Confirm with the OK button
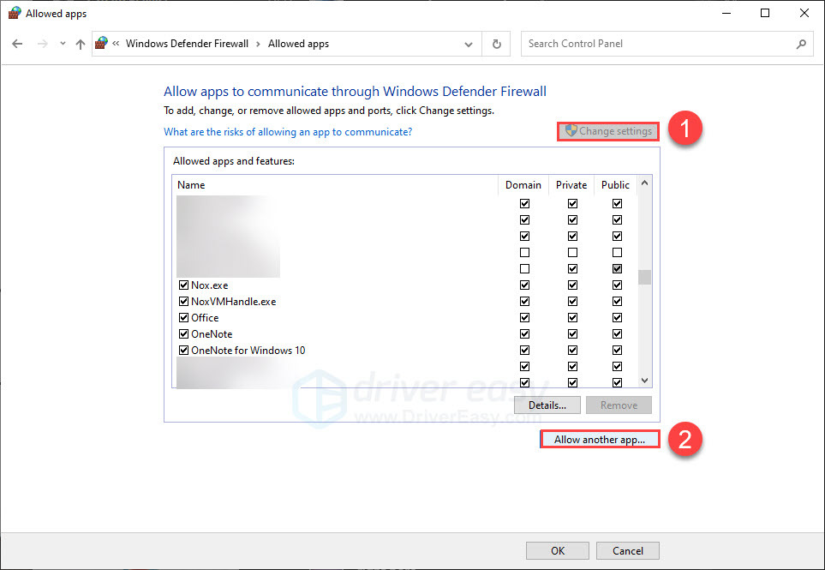This screenshot has width=825, height=570. coord(558,551)
